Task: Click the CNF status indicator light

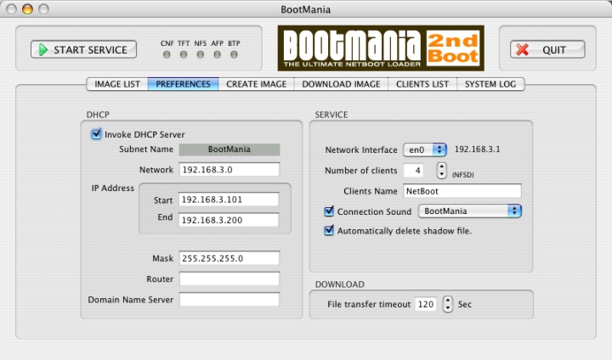Action: click(x=167, y=54)
